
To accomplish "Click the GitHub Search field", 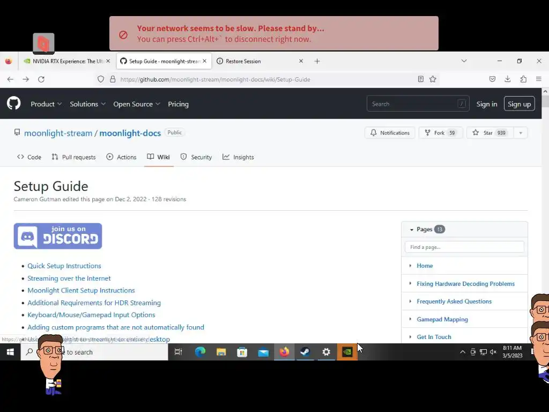I will point(418,104).
